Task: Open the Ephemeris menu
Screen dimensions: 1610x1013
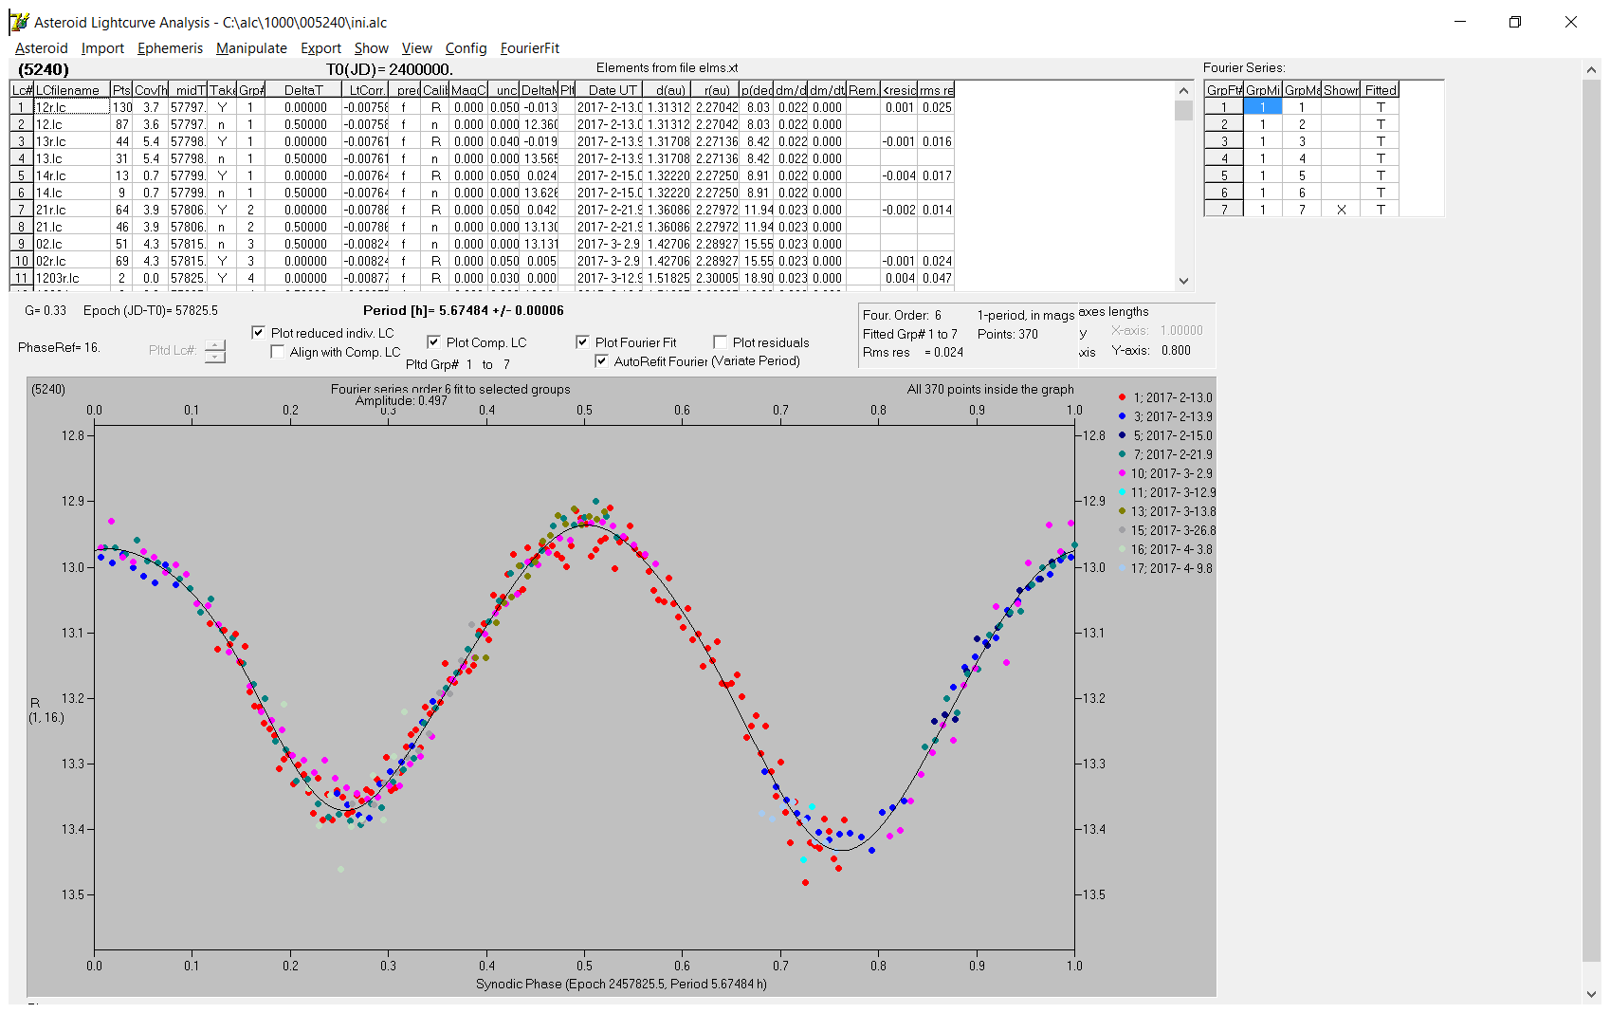Action: 170,48
